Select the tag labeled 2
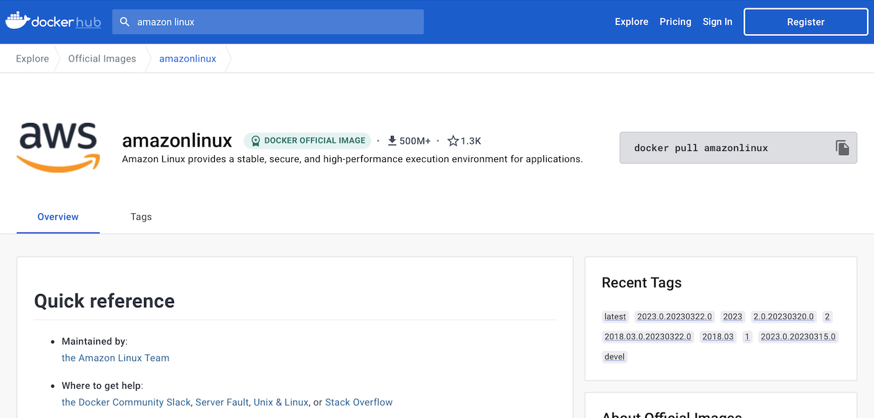Image resolution: width=874 pixels, height=418 pixels. 827,317
